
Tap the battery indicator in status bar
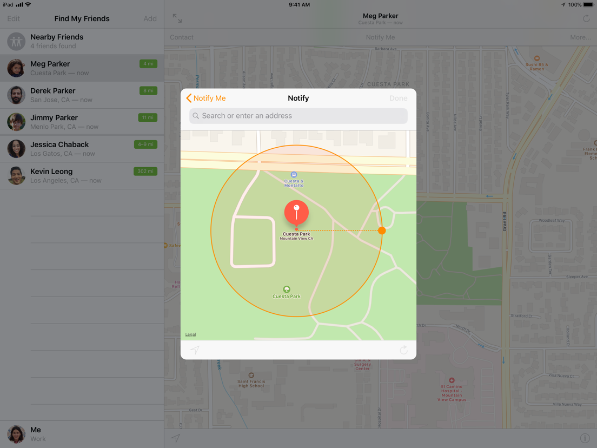(x=588, y=4)
